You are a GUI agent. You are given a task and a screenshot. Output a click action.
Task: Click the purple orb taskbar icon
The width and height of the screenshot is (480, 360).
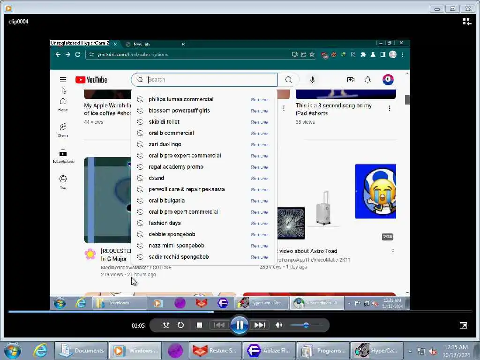pos(175,351)
